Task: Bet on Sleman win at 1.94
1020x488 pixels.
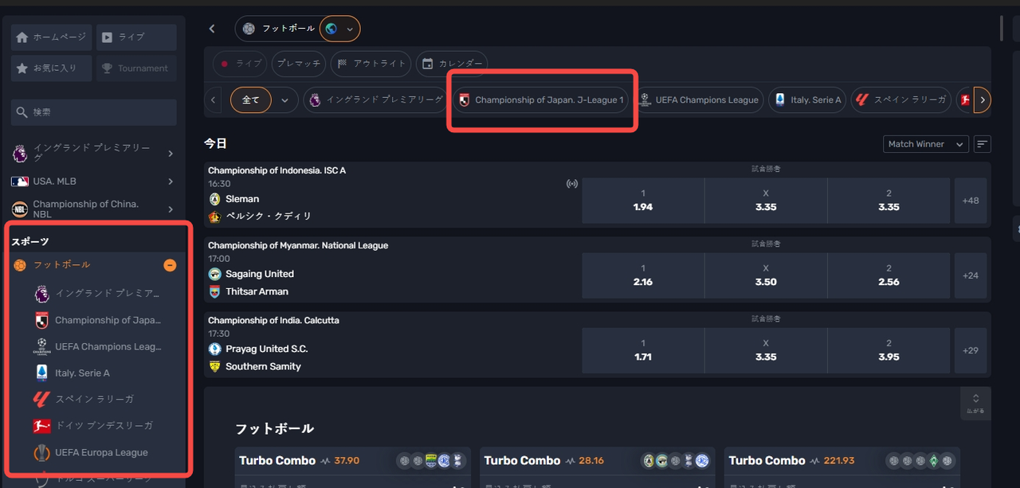Action: (642, 201)
